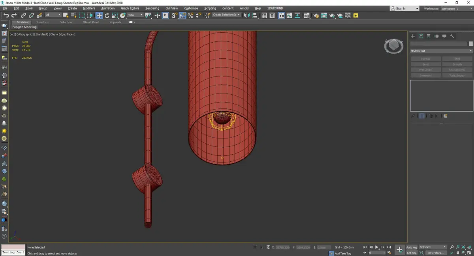The height and width of the screenshot is (256, 474).
Task: Switch to the Freeform ribbon tab
Action: 43,22
